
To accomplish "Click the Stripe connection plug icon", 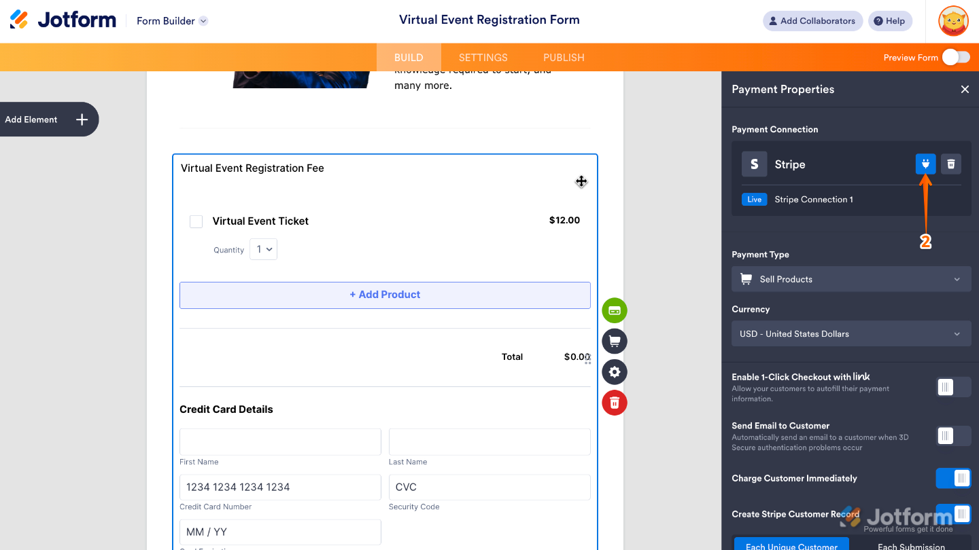I will (925, 164).
